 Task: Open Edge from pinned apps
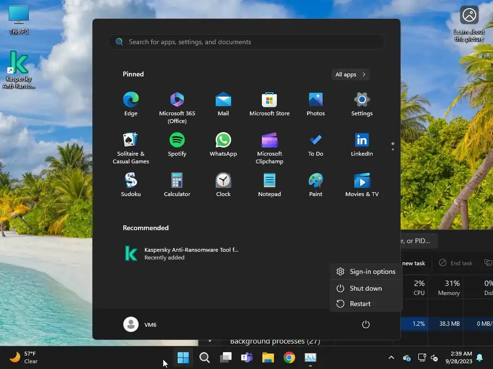(x=131, y=104)
